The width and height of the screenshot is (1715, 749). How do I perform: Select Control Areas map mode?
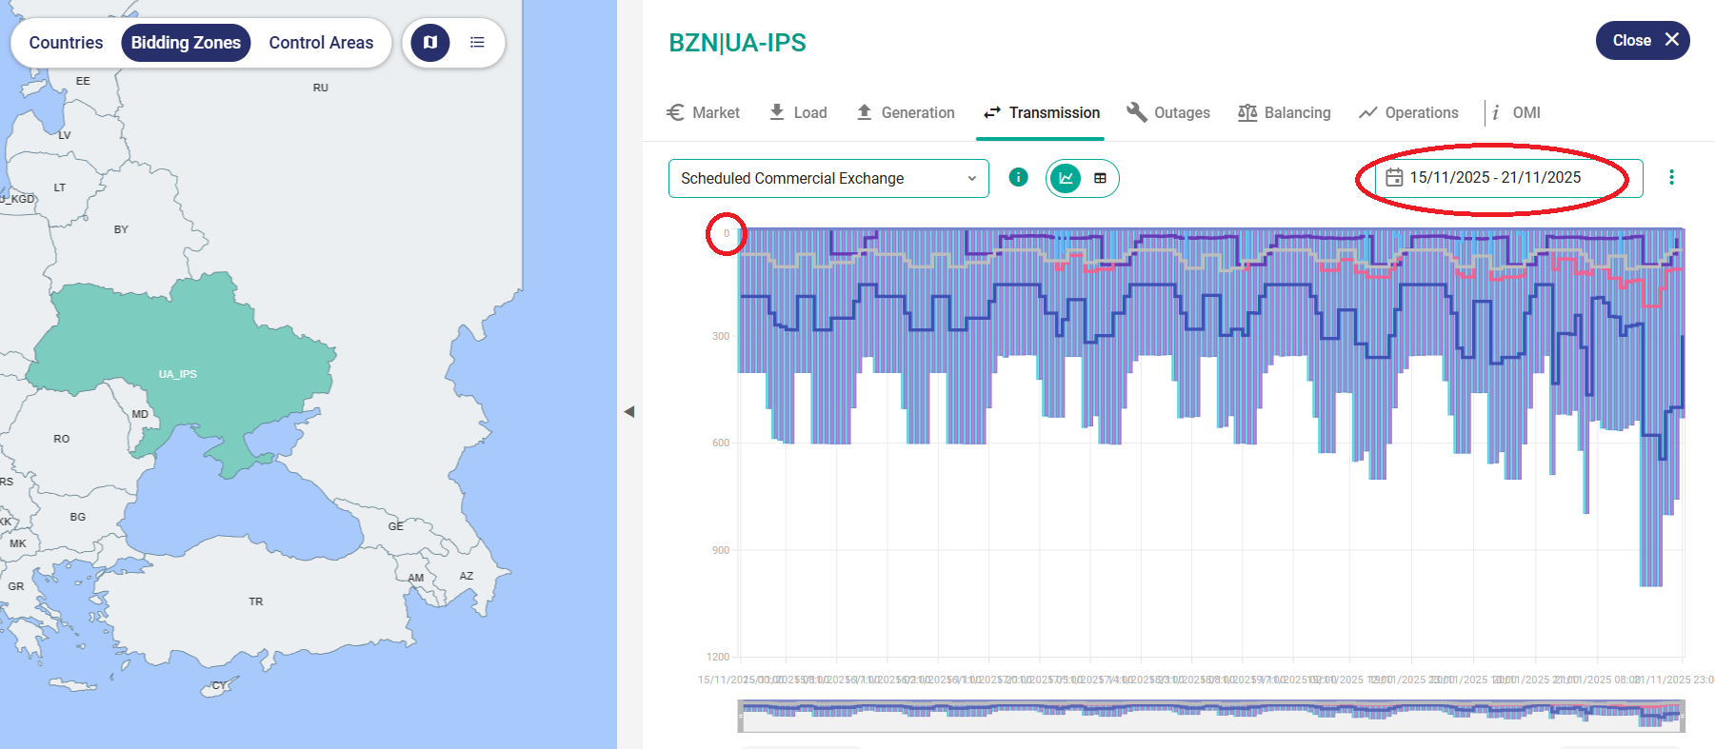tap(321, 43)
